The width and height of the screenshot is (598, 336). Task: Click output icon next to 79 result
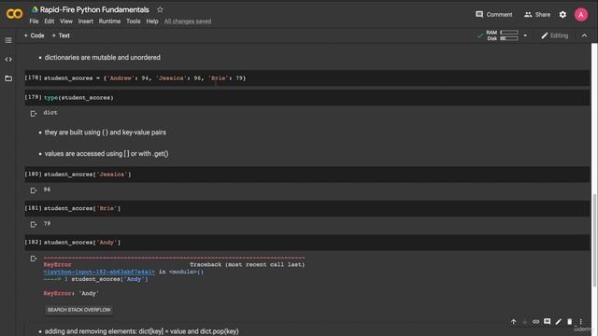34,224
